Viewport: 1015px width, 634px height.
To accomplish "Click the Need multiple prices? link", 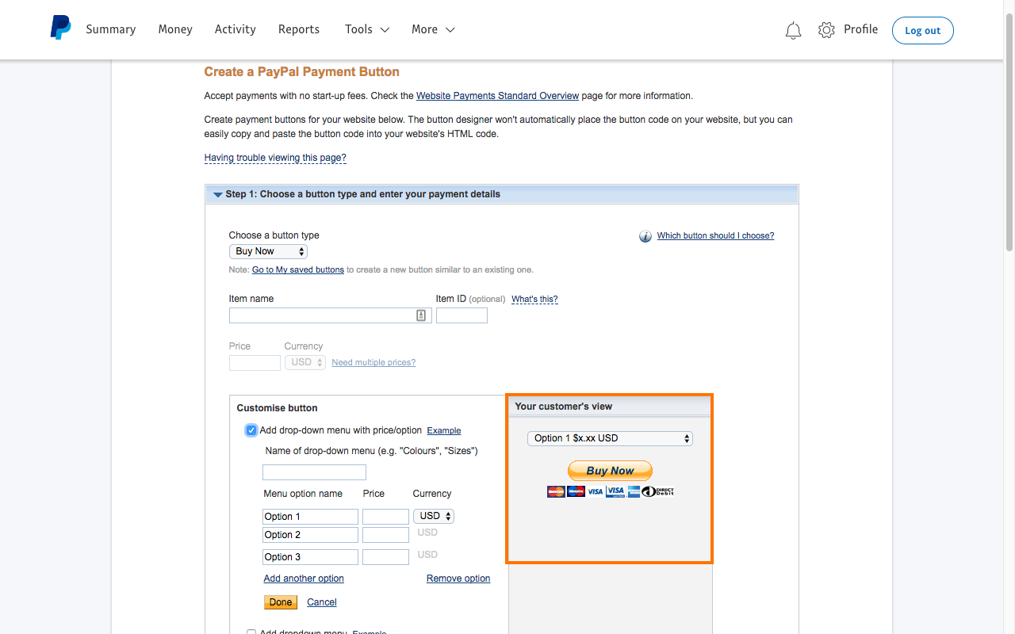I will (373, 362).
